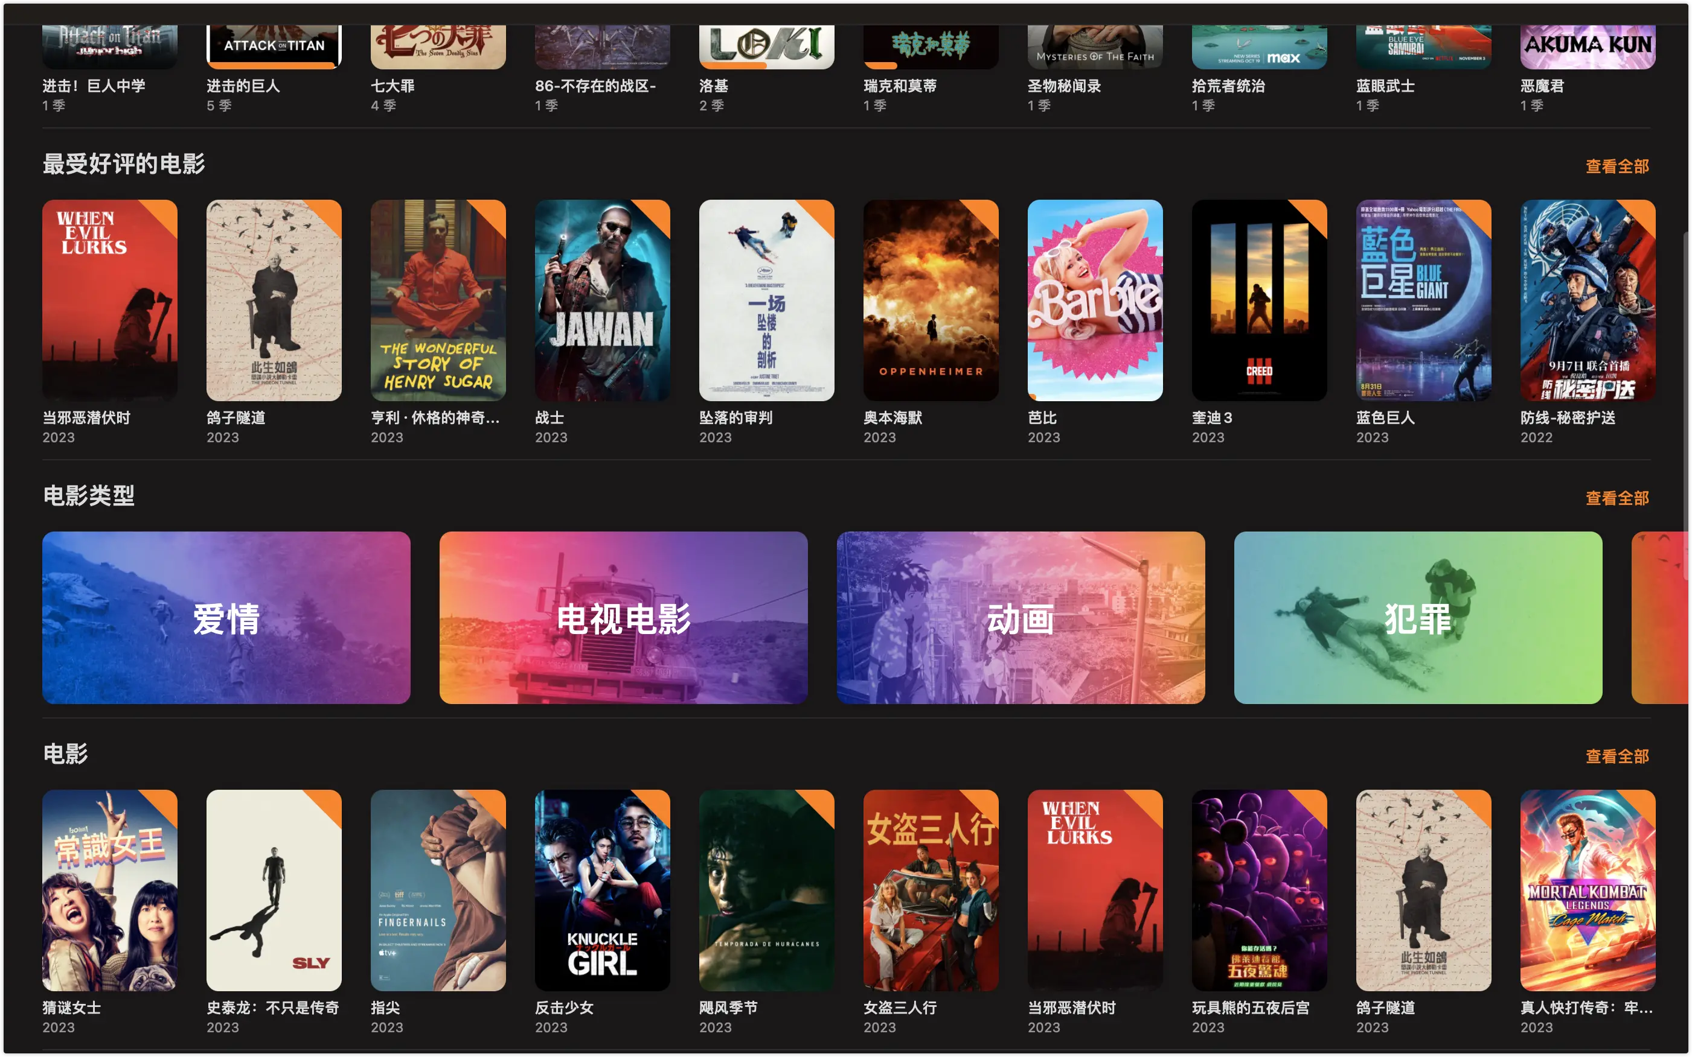Click the 坠落的审判 title text
This screenshot has height=1057, width=1692.
click(x=736, y=417)
